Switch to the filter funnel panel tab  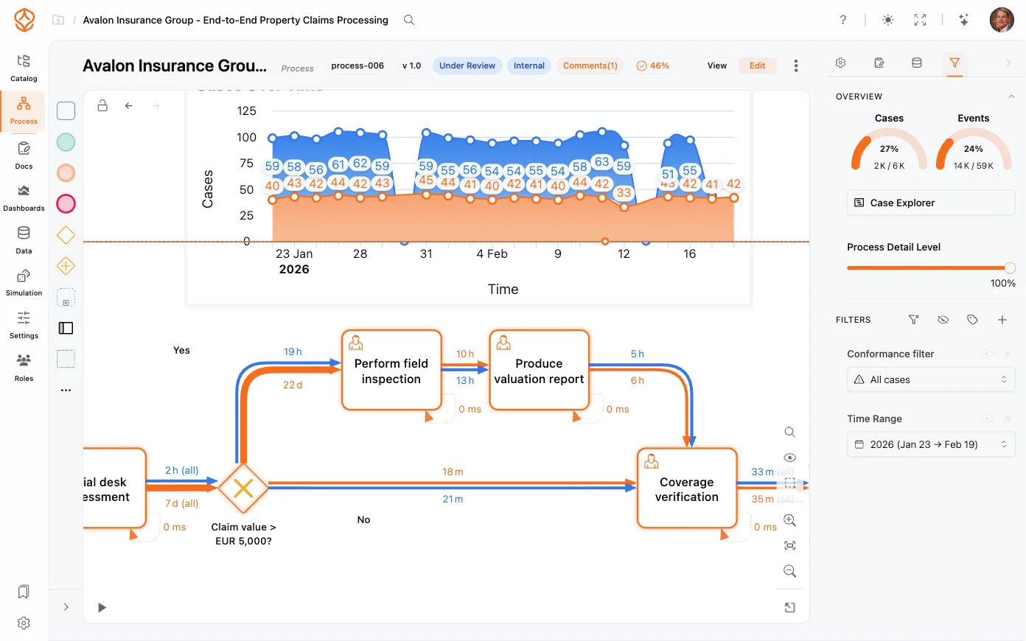955,63
